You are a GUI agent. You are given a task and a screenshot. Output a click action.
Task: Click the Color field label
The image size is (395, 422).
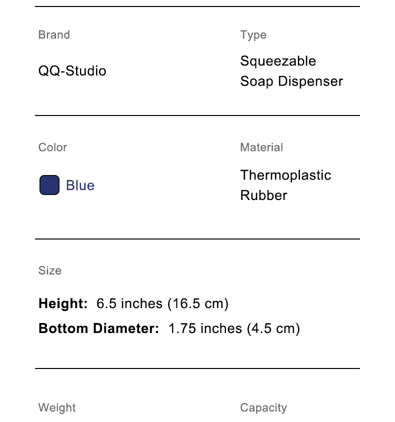tap(52, 147)
